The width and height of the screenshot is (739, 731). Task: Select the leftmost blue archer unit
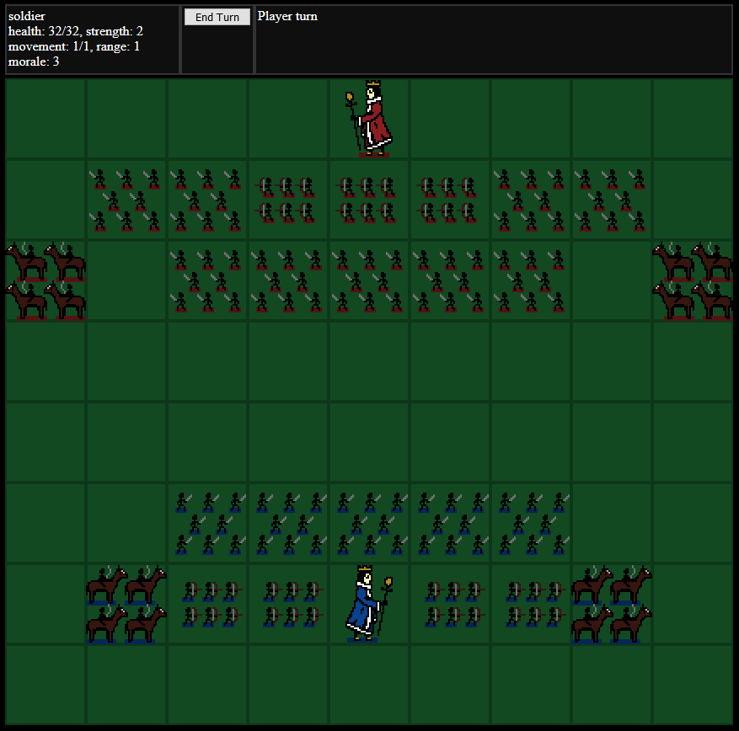(x=207, y=604)
